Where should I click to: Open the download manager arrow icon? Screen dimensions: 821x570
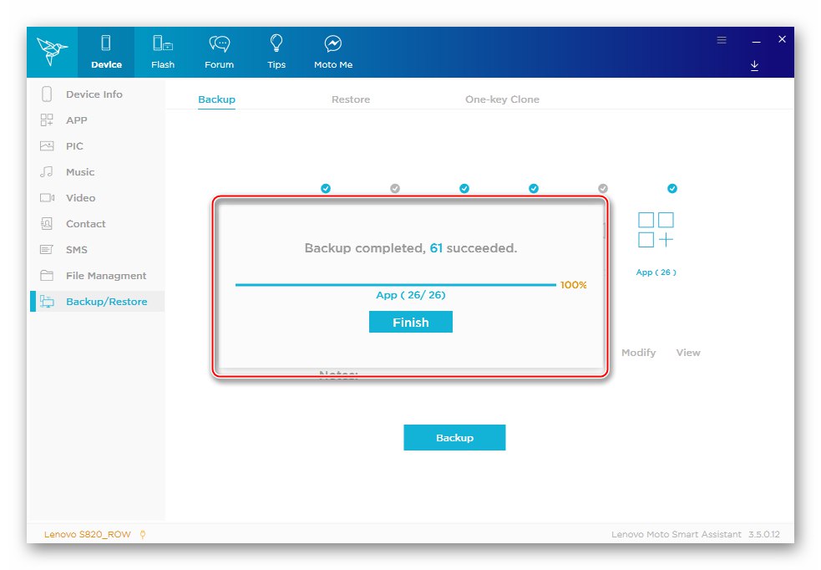[754, 65]
